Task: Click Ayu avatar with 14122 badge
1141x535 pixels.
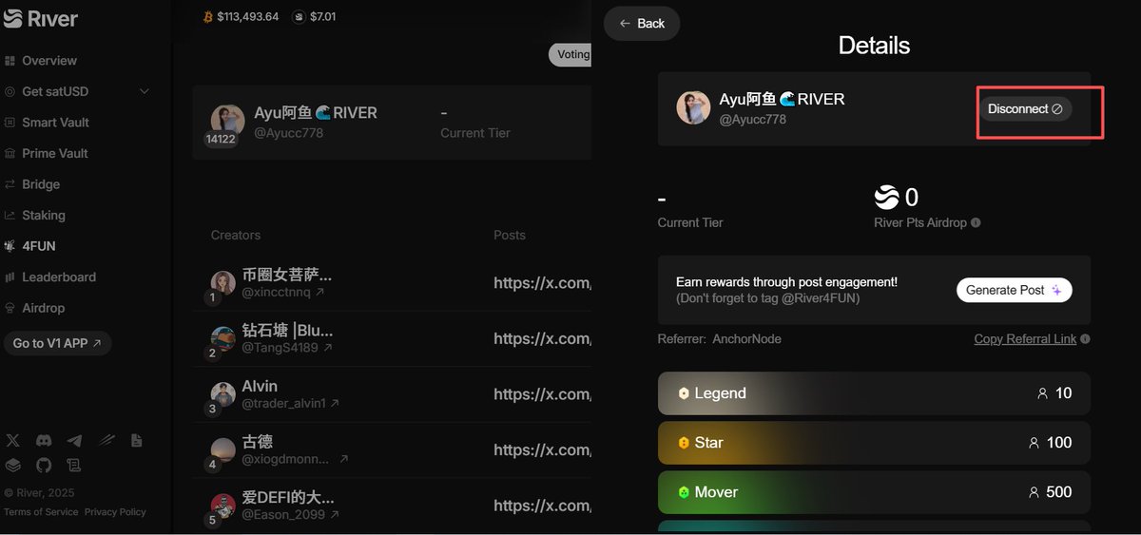Action: pyautogui.click(x=227, y=123)
